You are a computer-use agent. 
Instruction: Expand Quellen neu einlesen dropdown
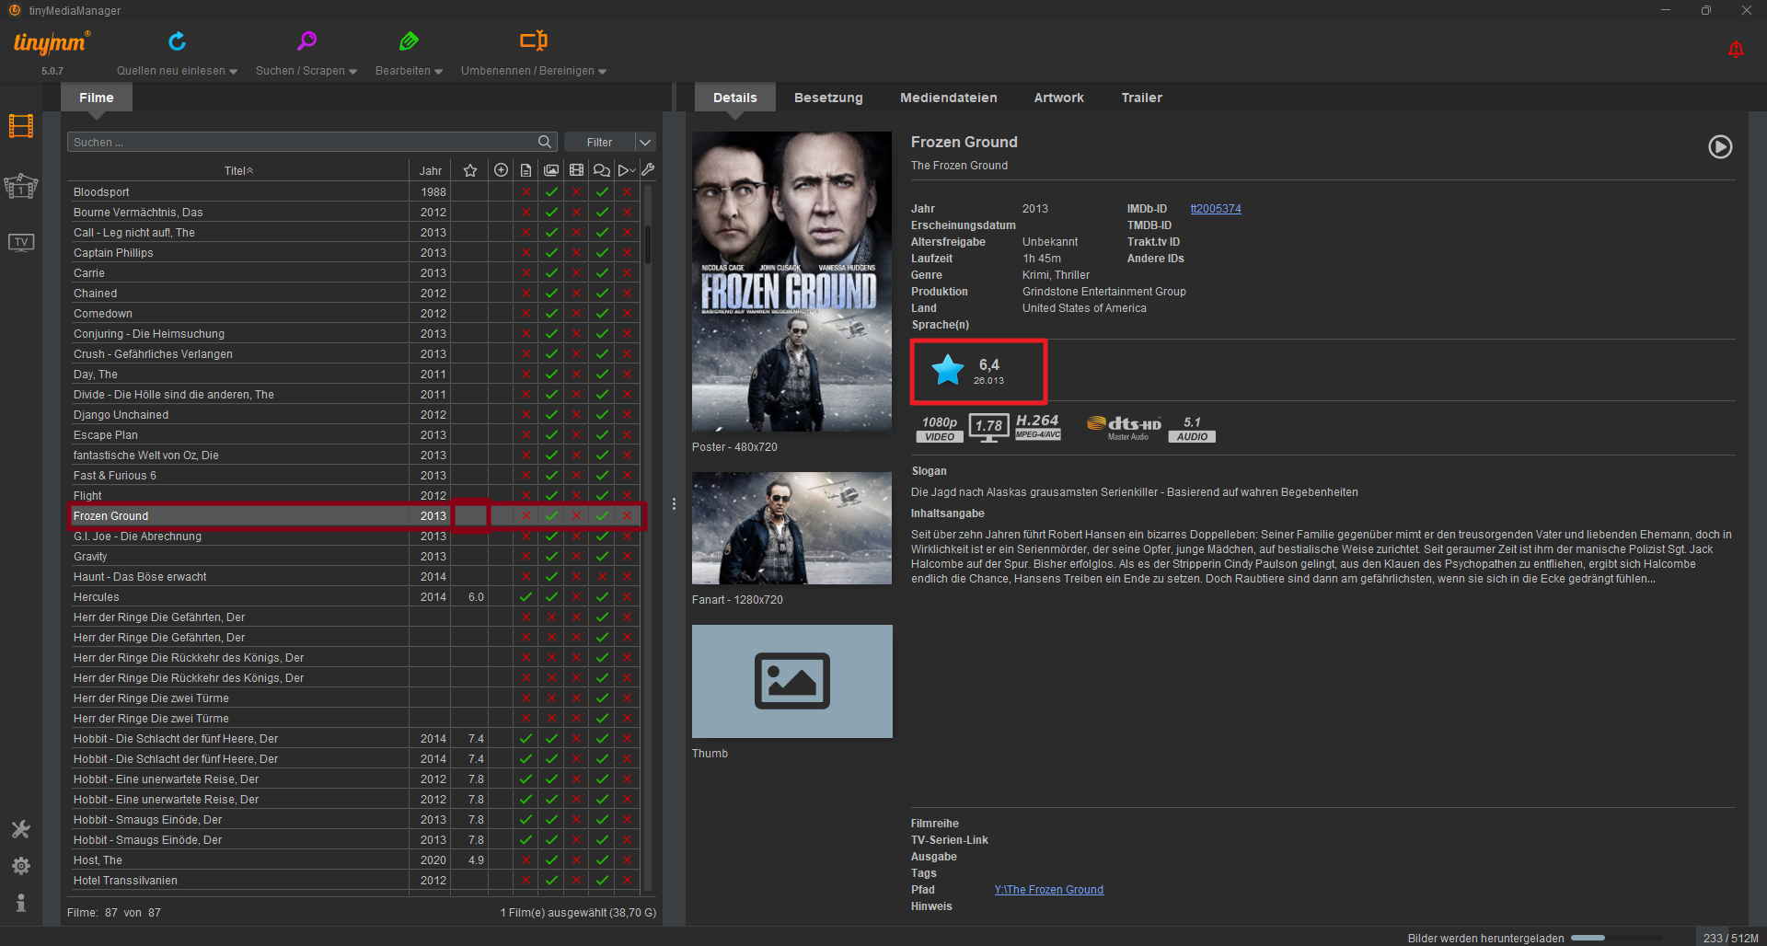(x=233, y=72)
